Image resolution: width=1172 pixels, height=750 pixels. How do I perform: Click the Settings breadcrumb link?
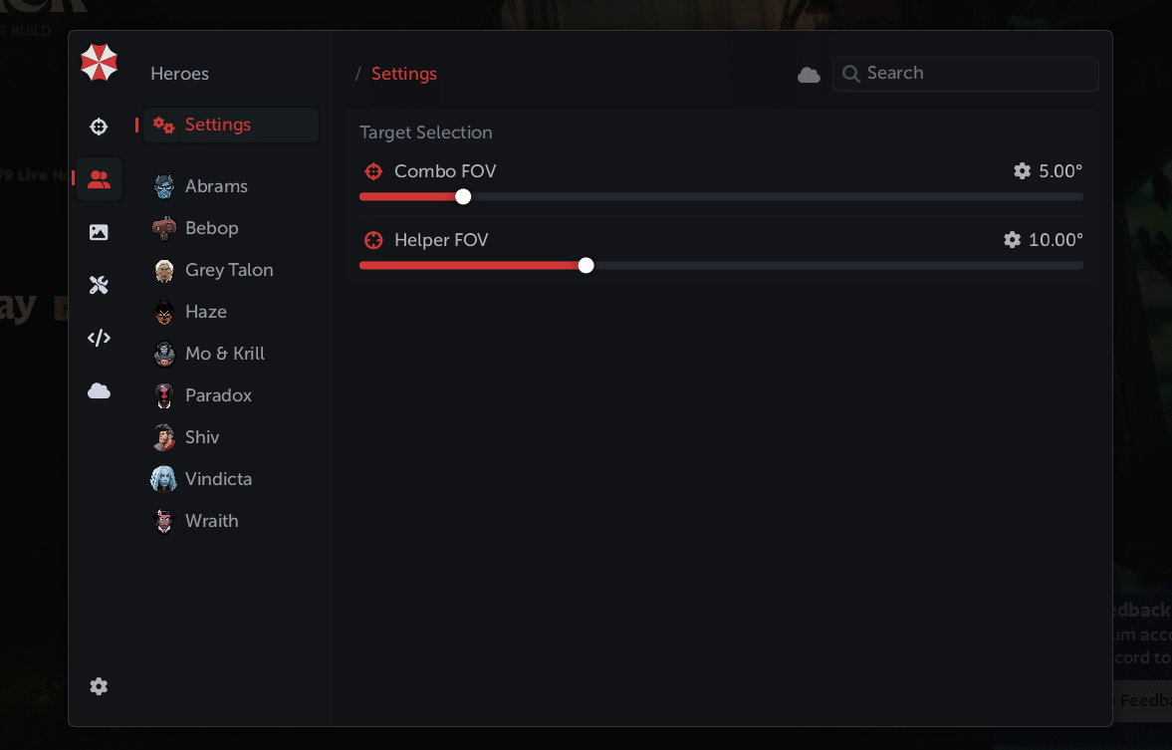coord(403,74)
